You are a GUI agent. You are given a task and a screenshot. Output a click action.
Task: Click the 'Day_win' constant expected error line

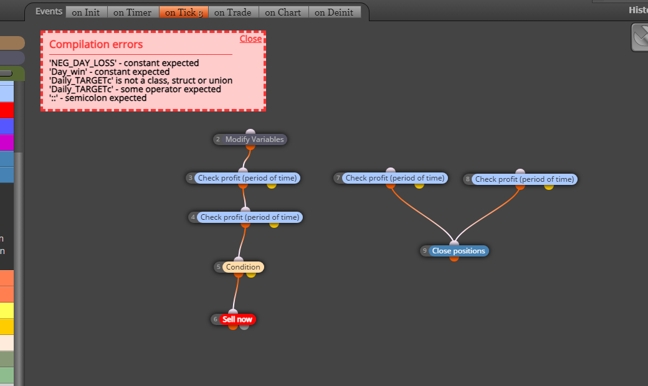point(109,72)
